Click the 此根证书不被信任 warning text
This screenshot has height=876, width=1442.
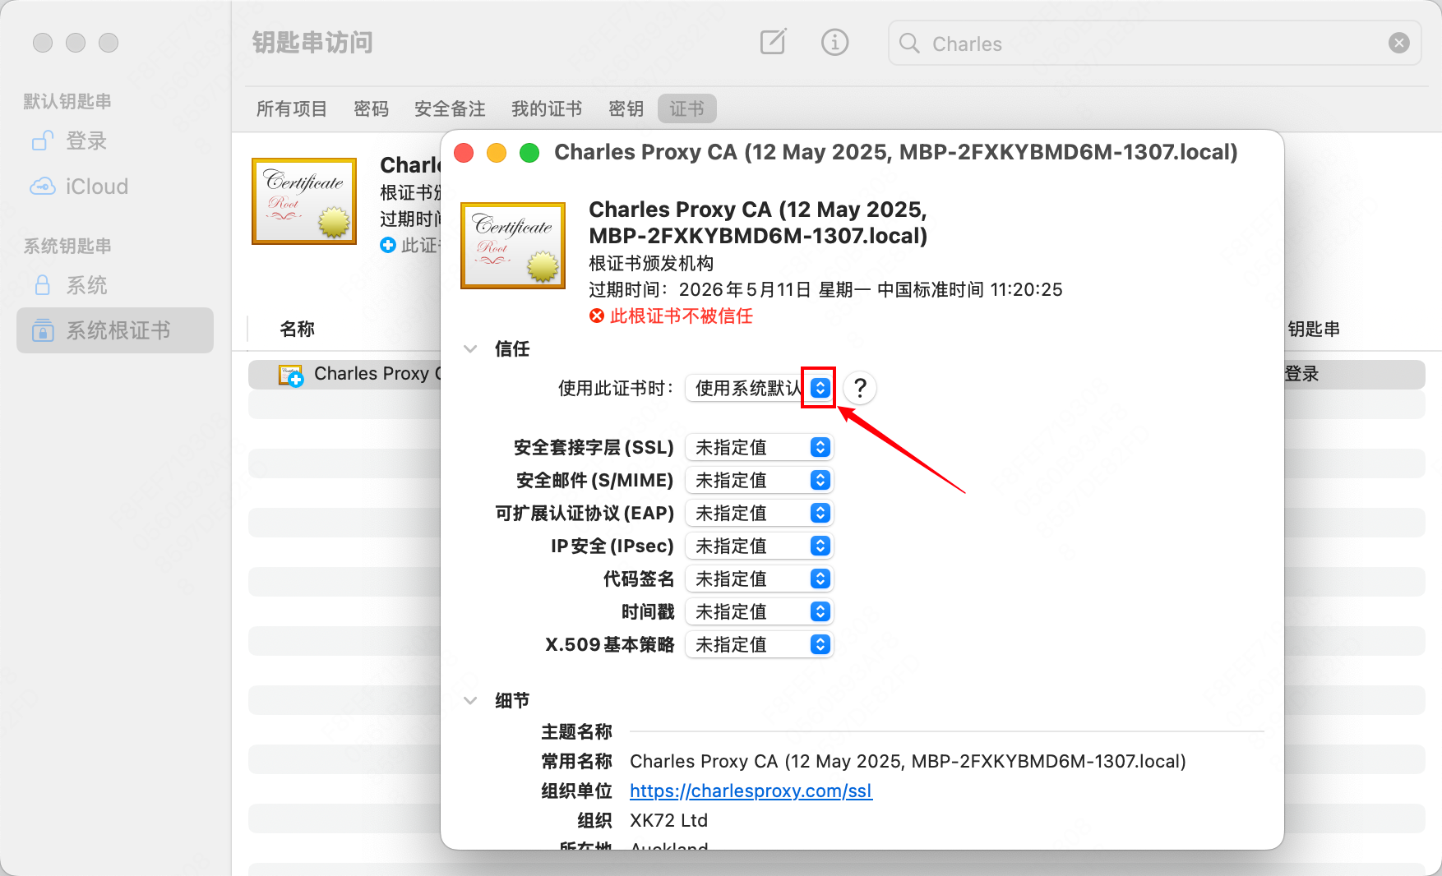pos(682,316)
